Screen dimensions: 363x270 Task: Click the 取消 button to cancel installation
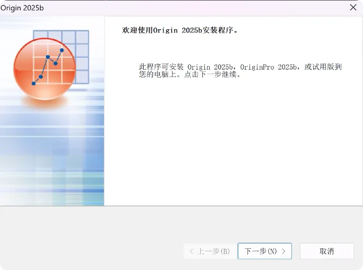tap(327, 251)
